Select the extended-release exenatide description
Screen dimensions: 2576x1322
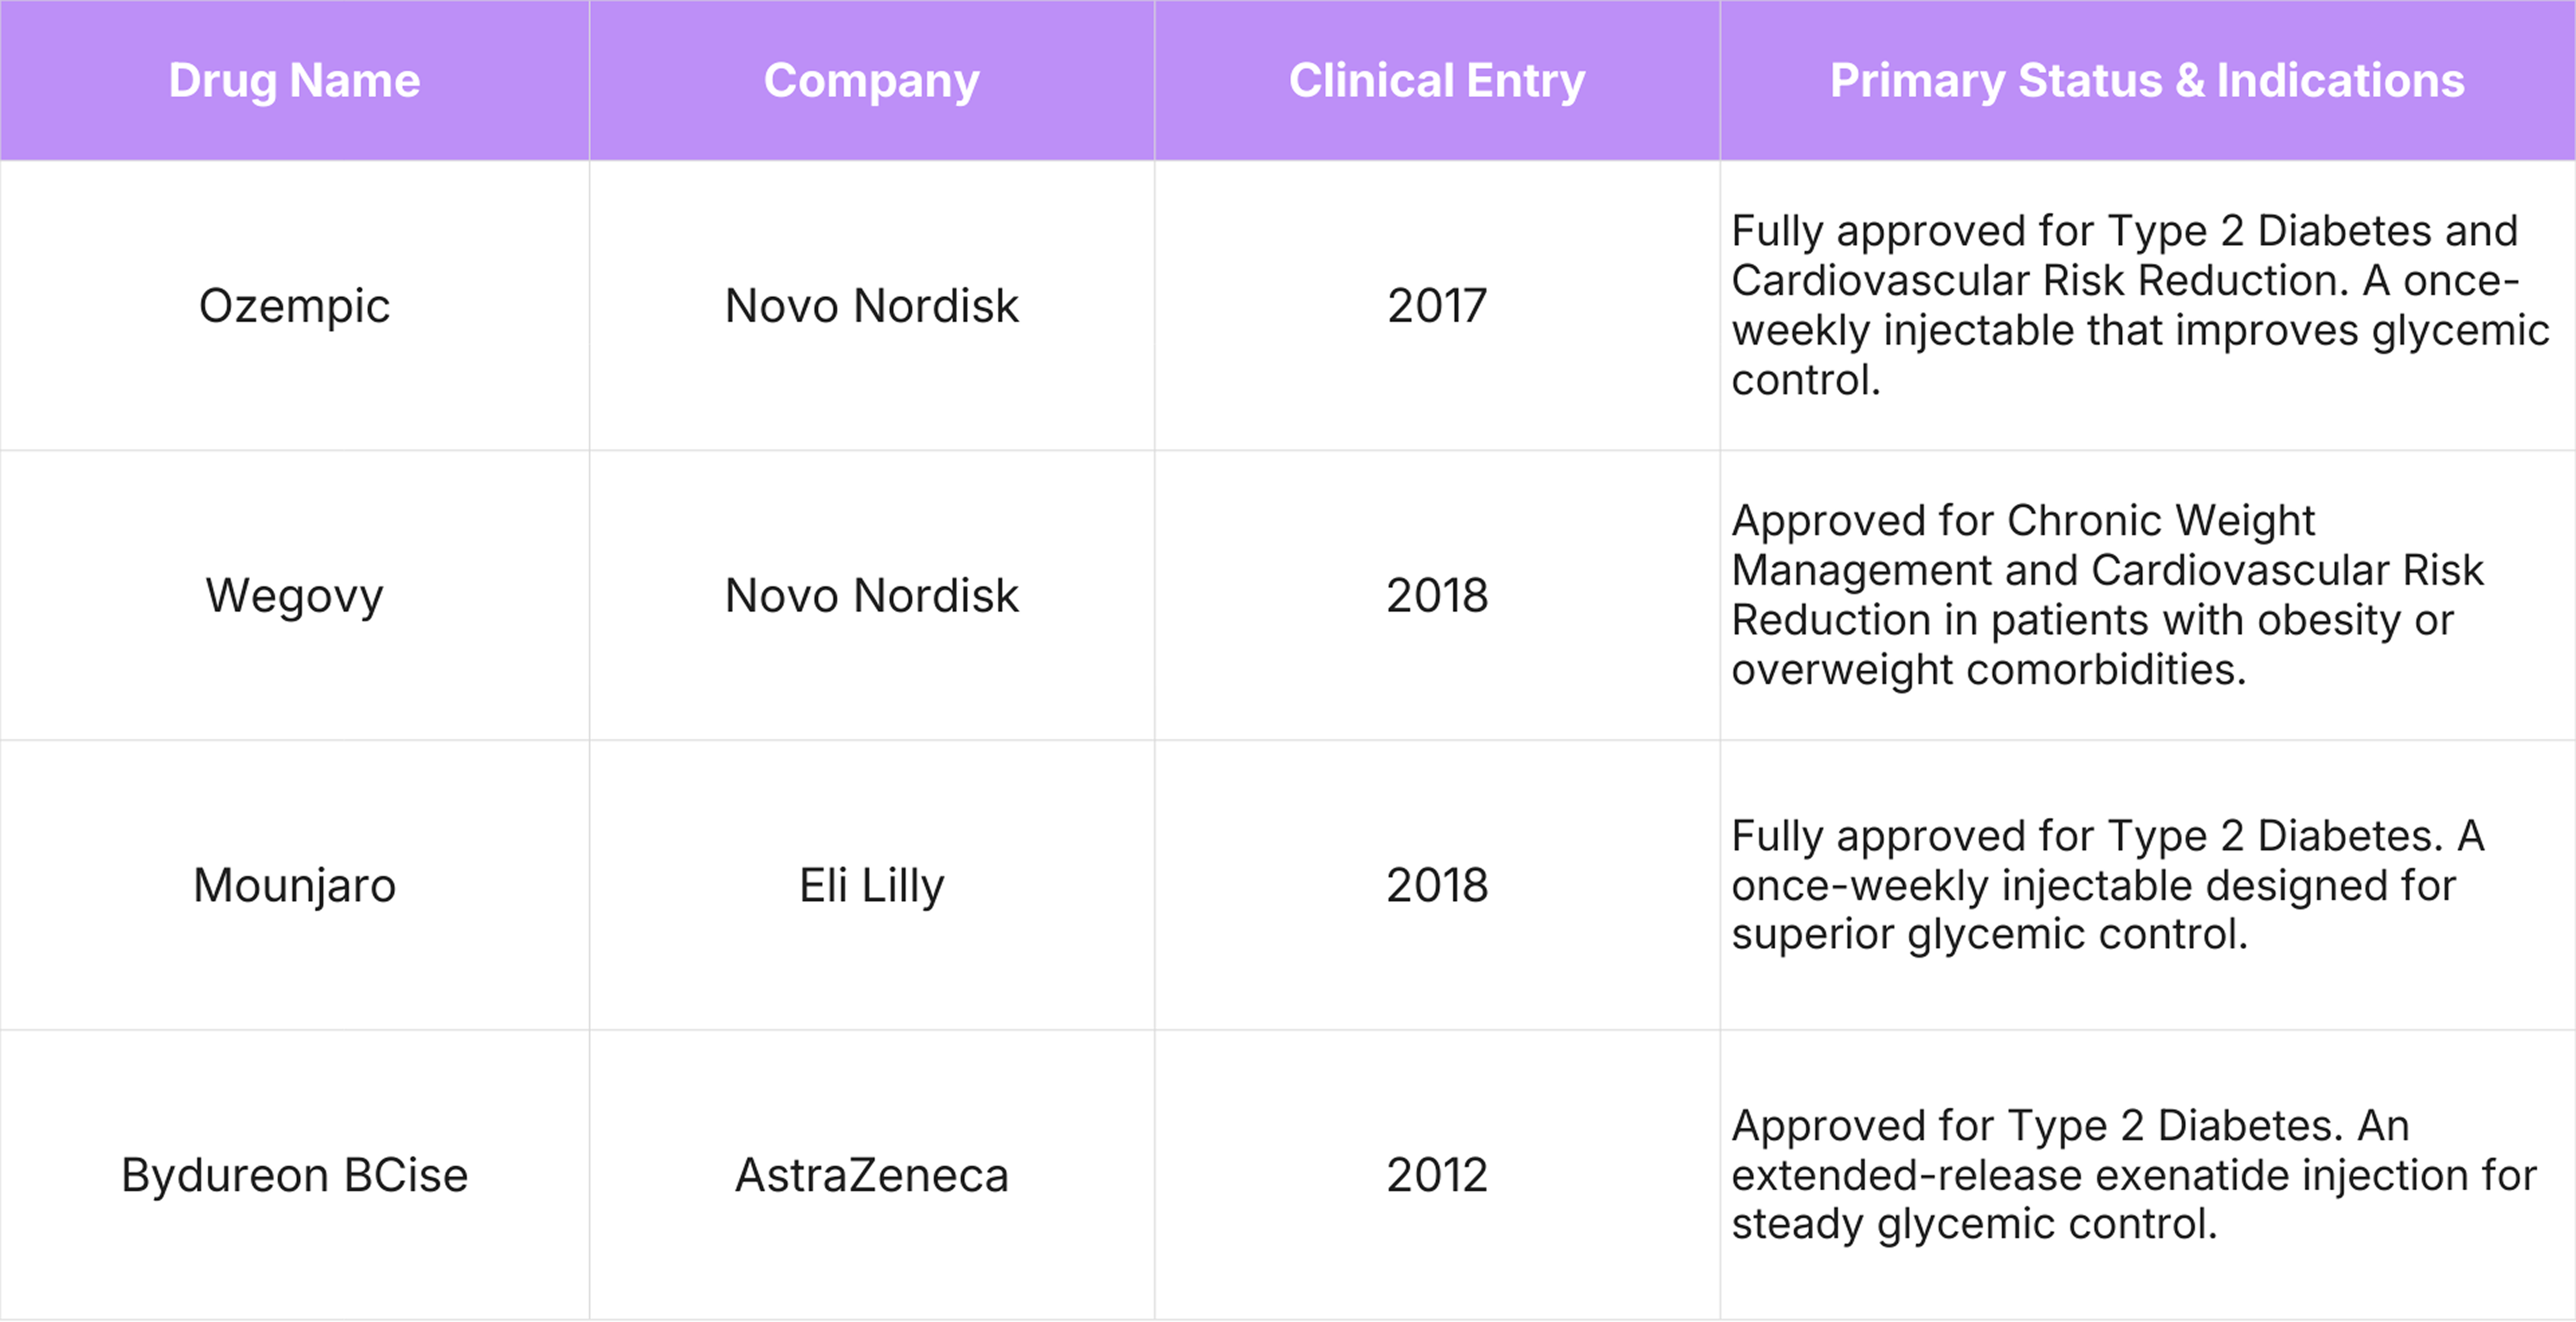(x=2134, y=1175)
